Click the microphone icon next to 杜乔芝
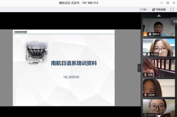This screenshot has height=117, width=177. point(149,55)
